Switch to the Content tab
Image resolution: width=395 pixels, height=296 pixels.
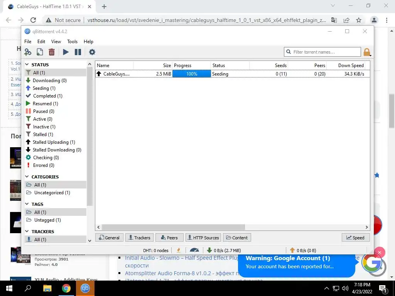tap(237, 237)
